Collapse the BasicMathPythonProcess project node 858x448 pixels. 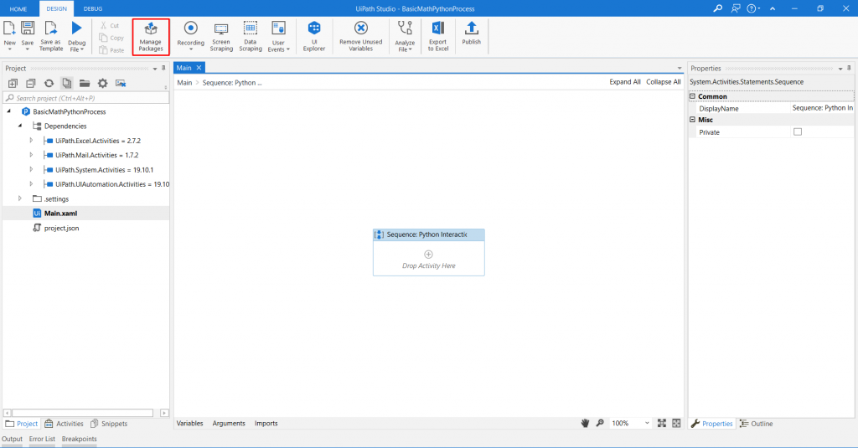pos(8,111)
